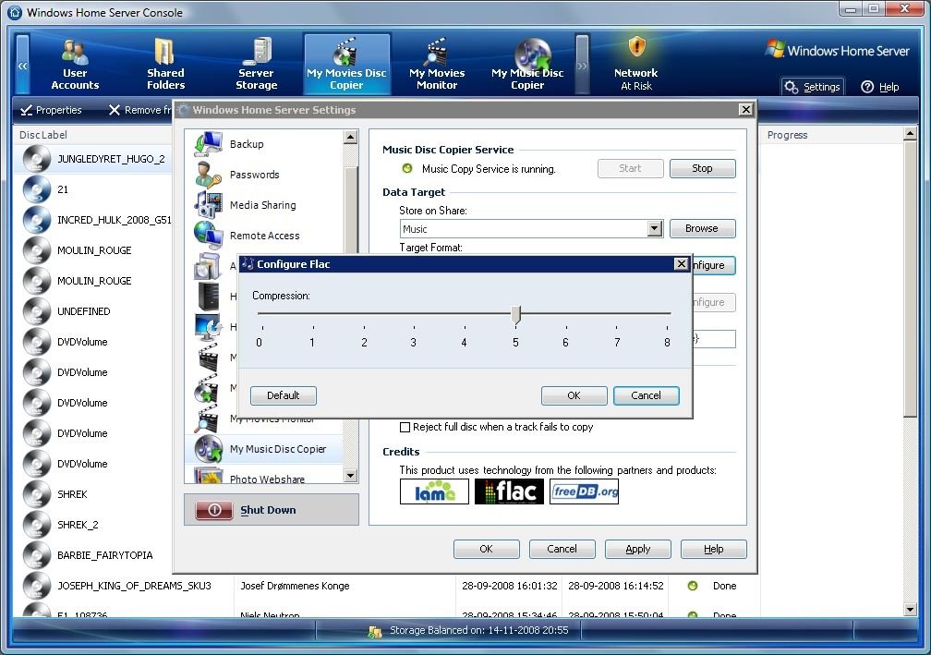
Task: Click Cancel in Windows Home Server Settings
Action: [x=562, y=550]
